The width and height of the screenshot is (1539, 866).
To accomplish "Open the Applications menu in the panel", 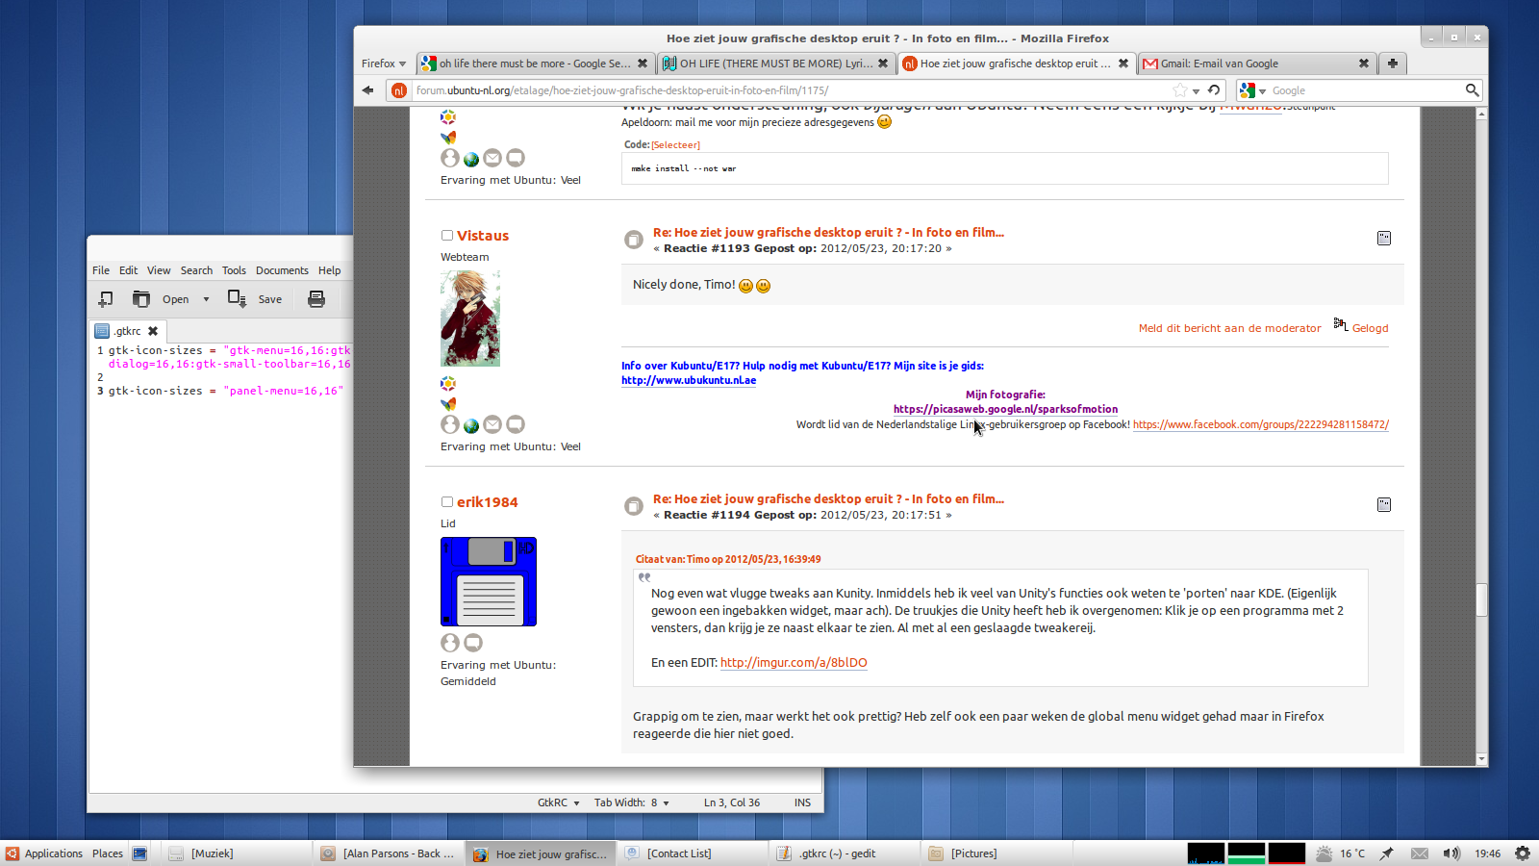I will (44, 853).
